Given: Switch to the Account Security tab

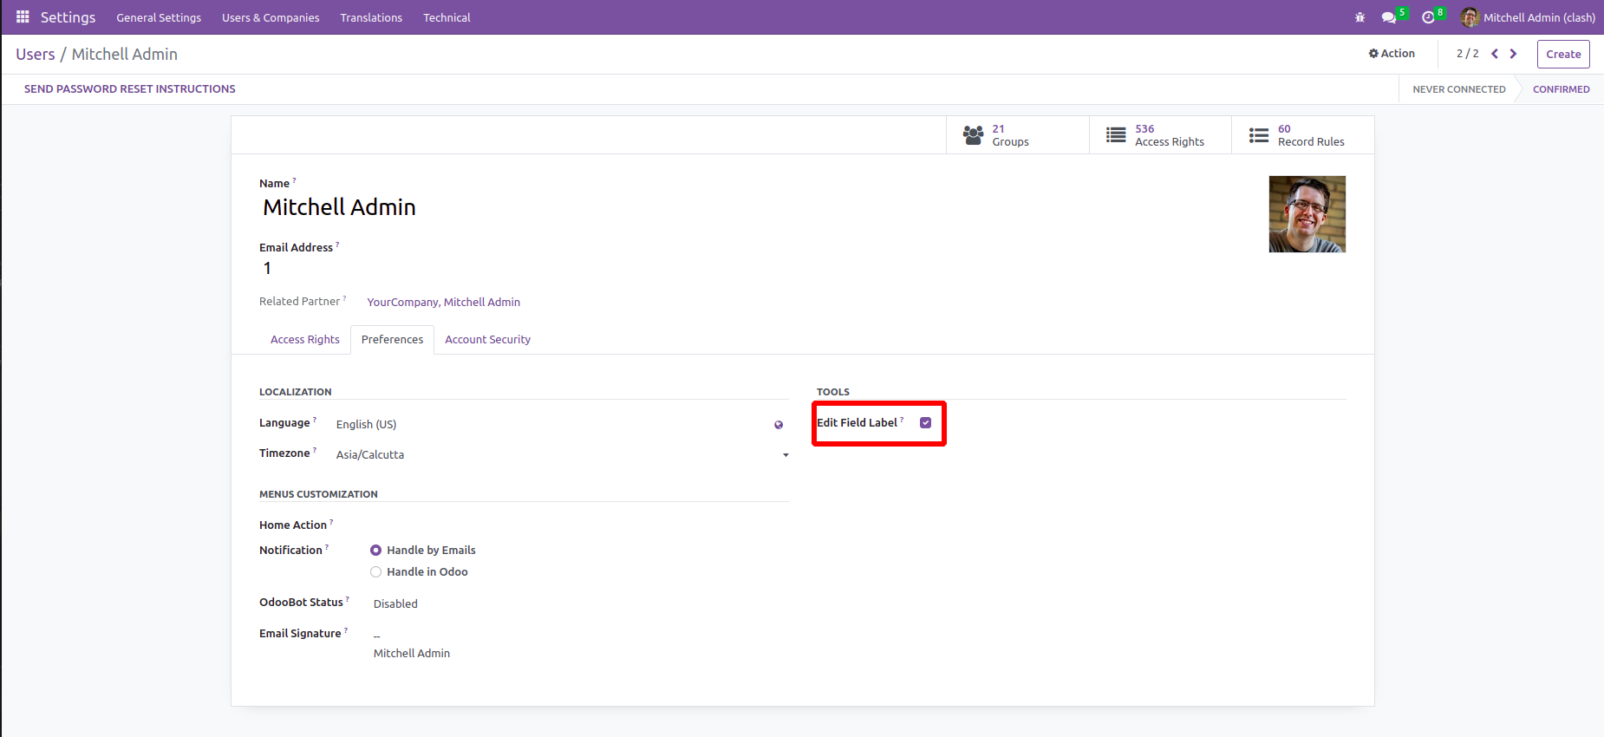Looking at the screenshot, I should [487, 340].
